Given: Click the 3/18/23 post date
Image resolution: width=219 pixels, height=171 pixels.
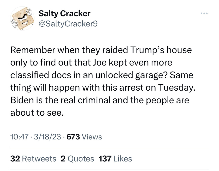Looking at the screenshot, I should pos(47,137).
